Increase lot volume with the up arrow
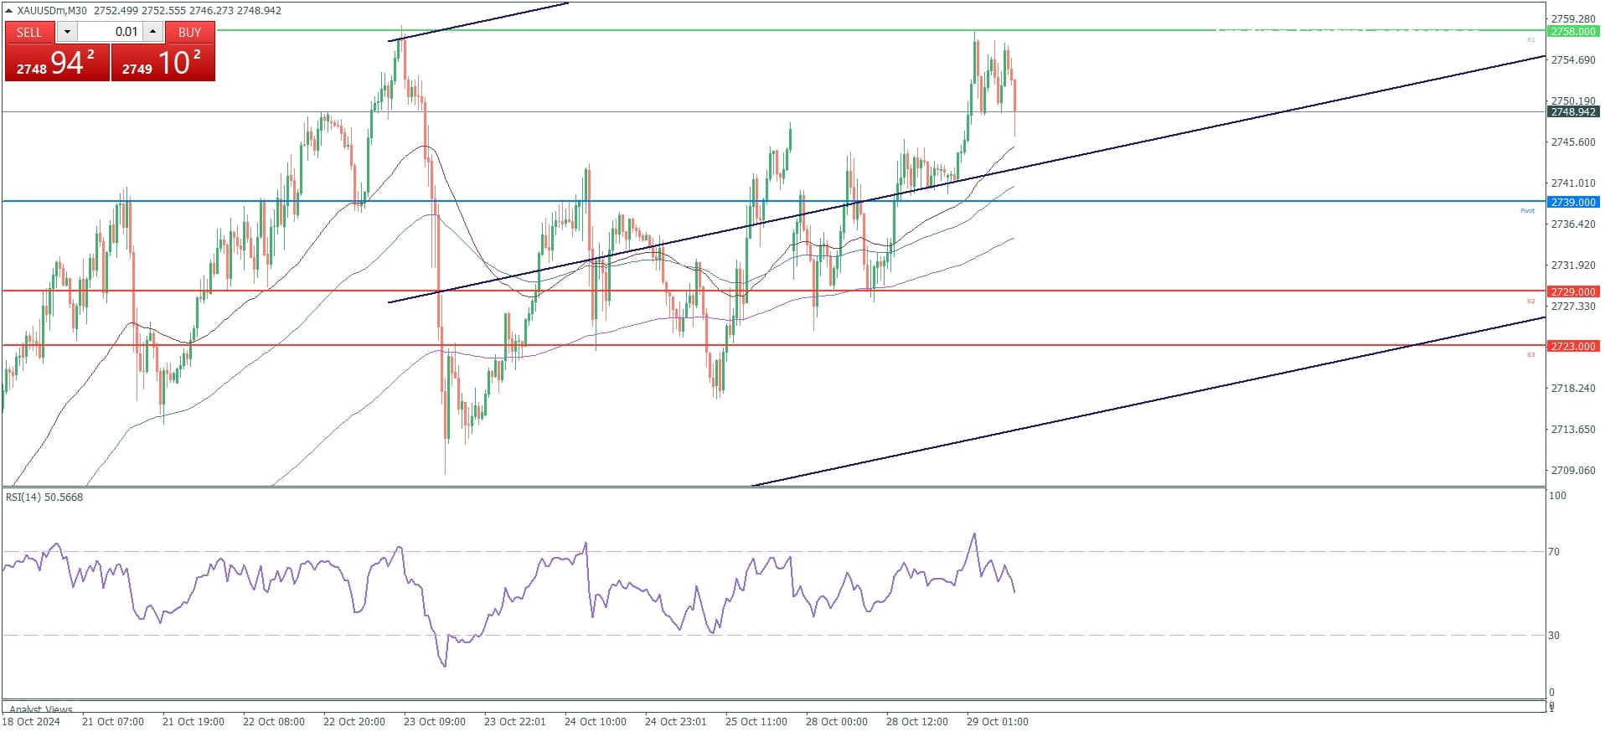 coord(152,32)
